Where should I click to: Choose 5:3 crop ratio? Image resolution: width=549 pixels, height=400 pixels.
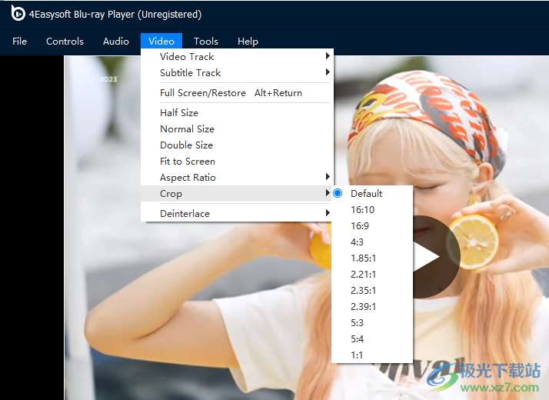point(372,322)
